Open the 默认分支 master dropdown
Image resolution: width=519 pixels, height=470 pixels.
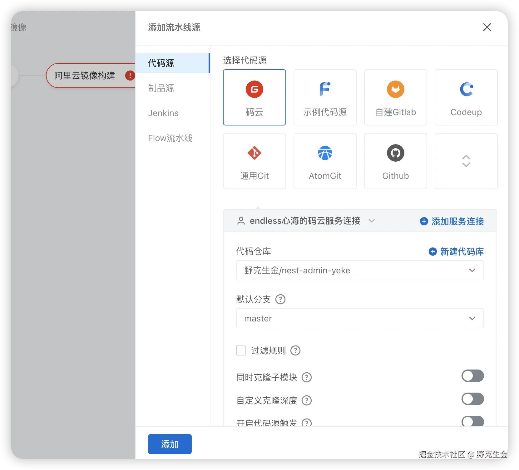(360, 318)
